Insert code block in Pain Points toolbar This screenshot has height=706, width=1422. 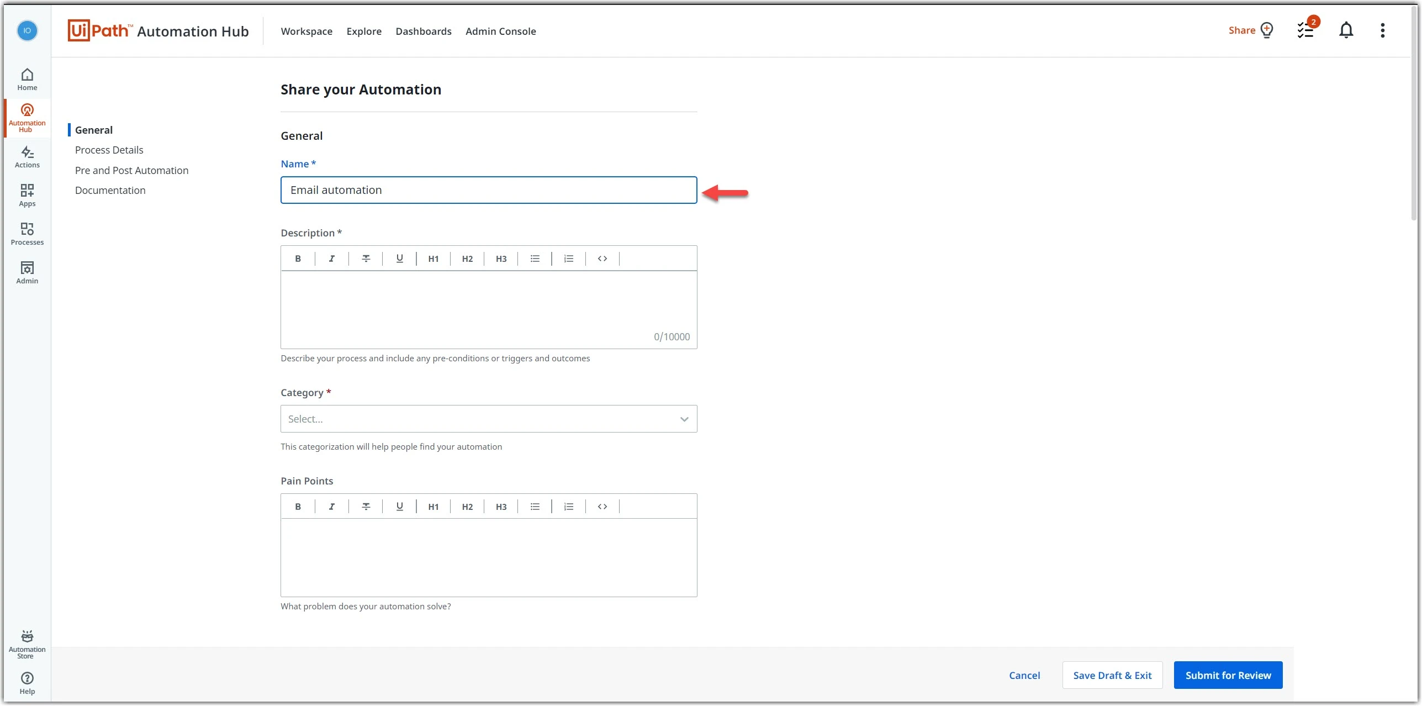(602, 507)
